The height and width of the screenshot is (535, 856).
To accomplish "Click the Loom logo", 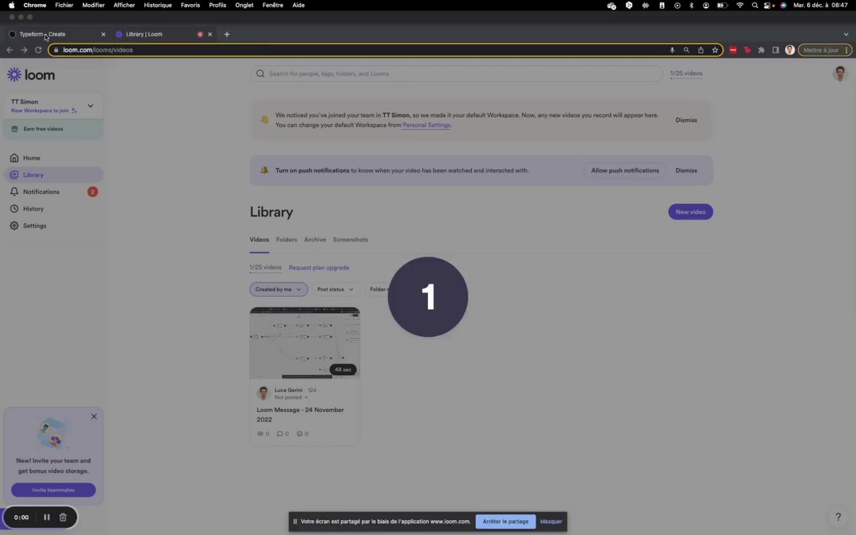I will click(31, 75).
